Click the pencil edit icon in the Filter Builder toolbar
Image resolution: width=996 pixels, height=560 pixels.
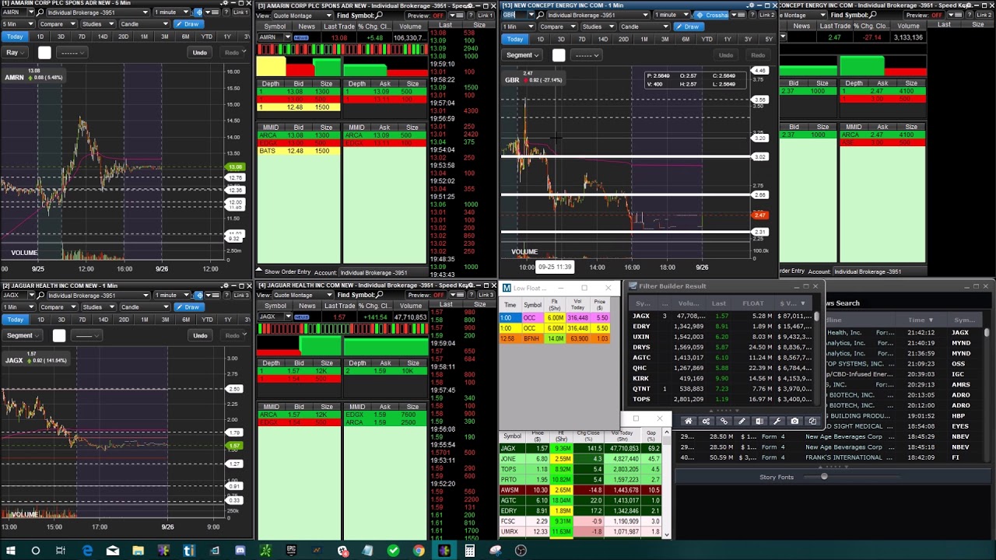tap(742, 422)
